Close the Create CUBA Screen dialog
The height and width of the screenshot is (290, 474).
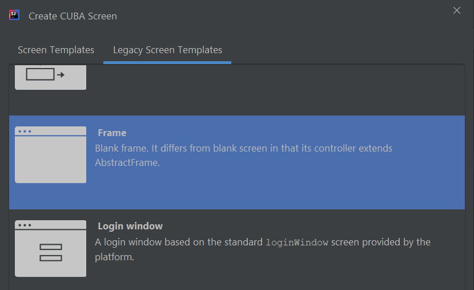tap(456, 10)
